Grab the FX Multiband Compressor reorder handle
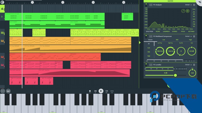This screenshot has height=113, width=202. tap(151, 36)
